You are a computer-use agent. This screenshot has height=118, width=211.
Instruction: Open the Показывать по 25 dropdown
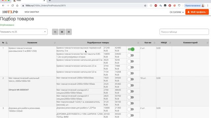(23, 32)
